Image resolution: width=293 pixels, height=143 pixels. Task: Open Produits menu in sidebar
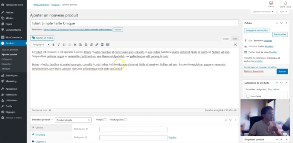(x=13, y=43)
